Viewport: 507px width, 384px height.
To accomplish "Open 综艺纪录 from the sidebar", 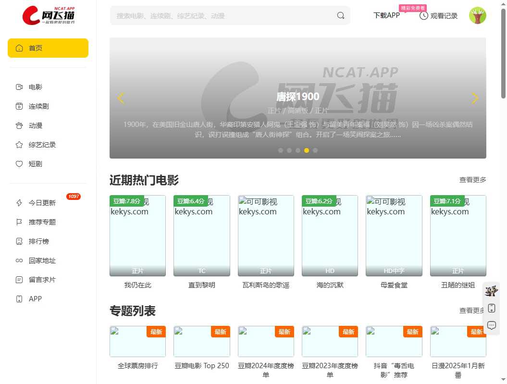I will [x=18, y=145].
